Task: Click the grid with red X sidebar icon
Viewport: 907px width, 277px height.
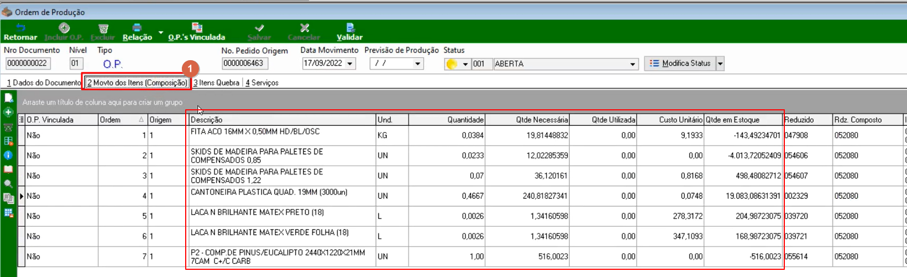Action: pyautogui.click(x=8, y=141)
